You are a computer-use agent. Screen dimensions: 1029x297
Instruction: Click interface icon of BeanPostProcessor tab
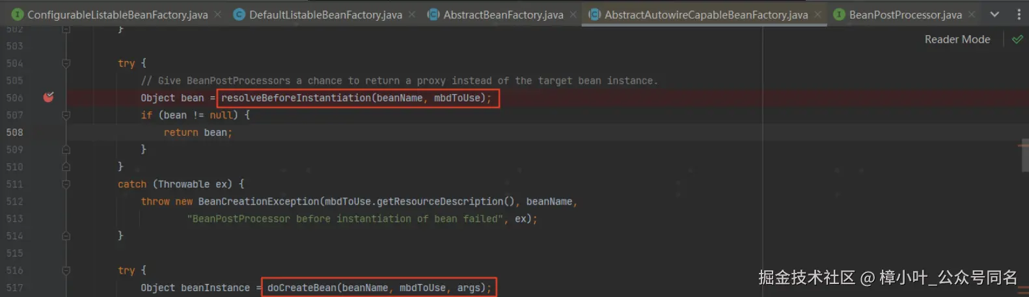coord(839,14)
